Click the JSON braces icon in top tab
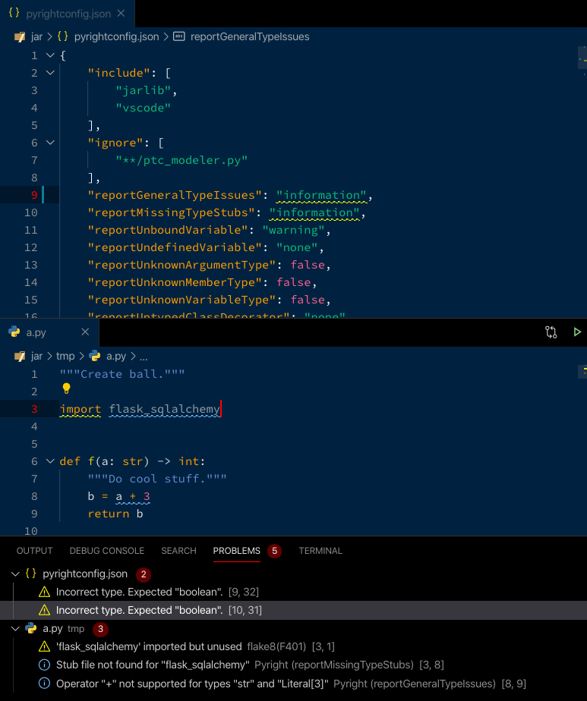Image resolution: width=587 pixels, height=701 pixels. click(14, 13)
